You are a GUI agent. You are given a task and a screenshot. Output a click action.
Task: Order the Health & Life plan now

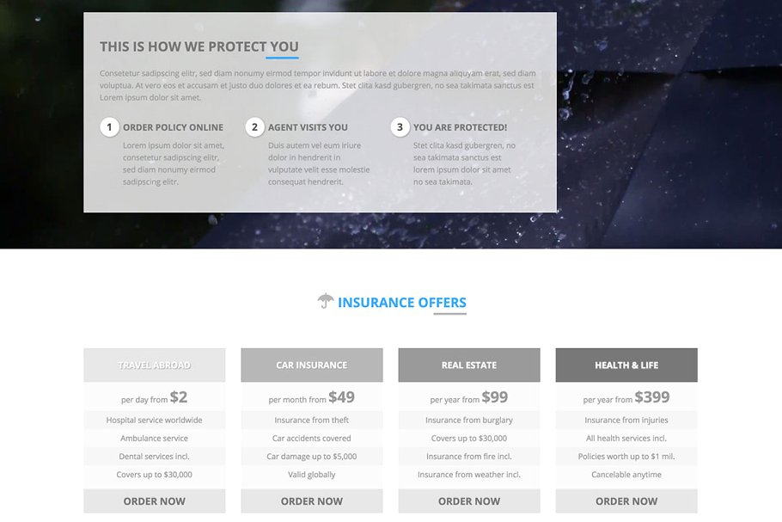pyautogui.click(x=626, y=501)
